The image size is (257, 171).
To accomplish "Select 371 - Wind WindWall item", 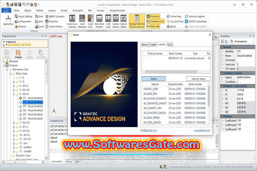I will [x=32, y=98].
